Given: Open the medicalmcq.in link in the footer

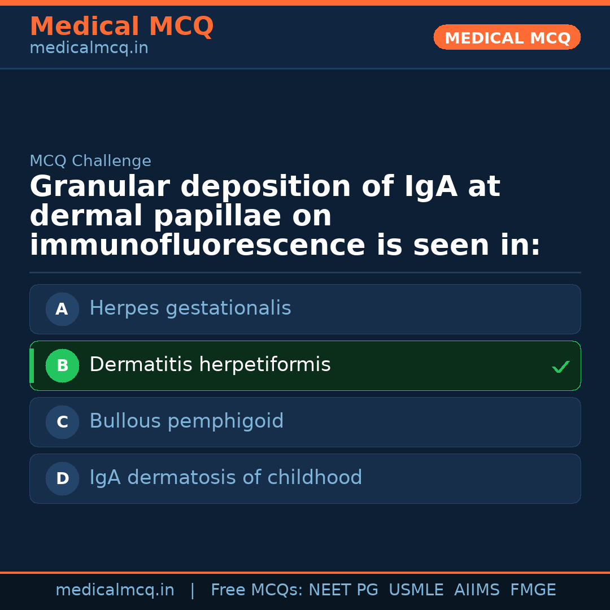Looking at the screenshot, I should click(x=115, y=590).
